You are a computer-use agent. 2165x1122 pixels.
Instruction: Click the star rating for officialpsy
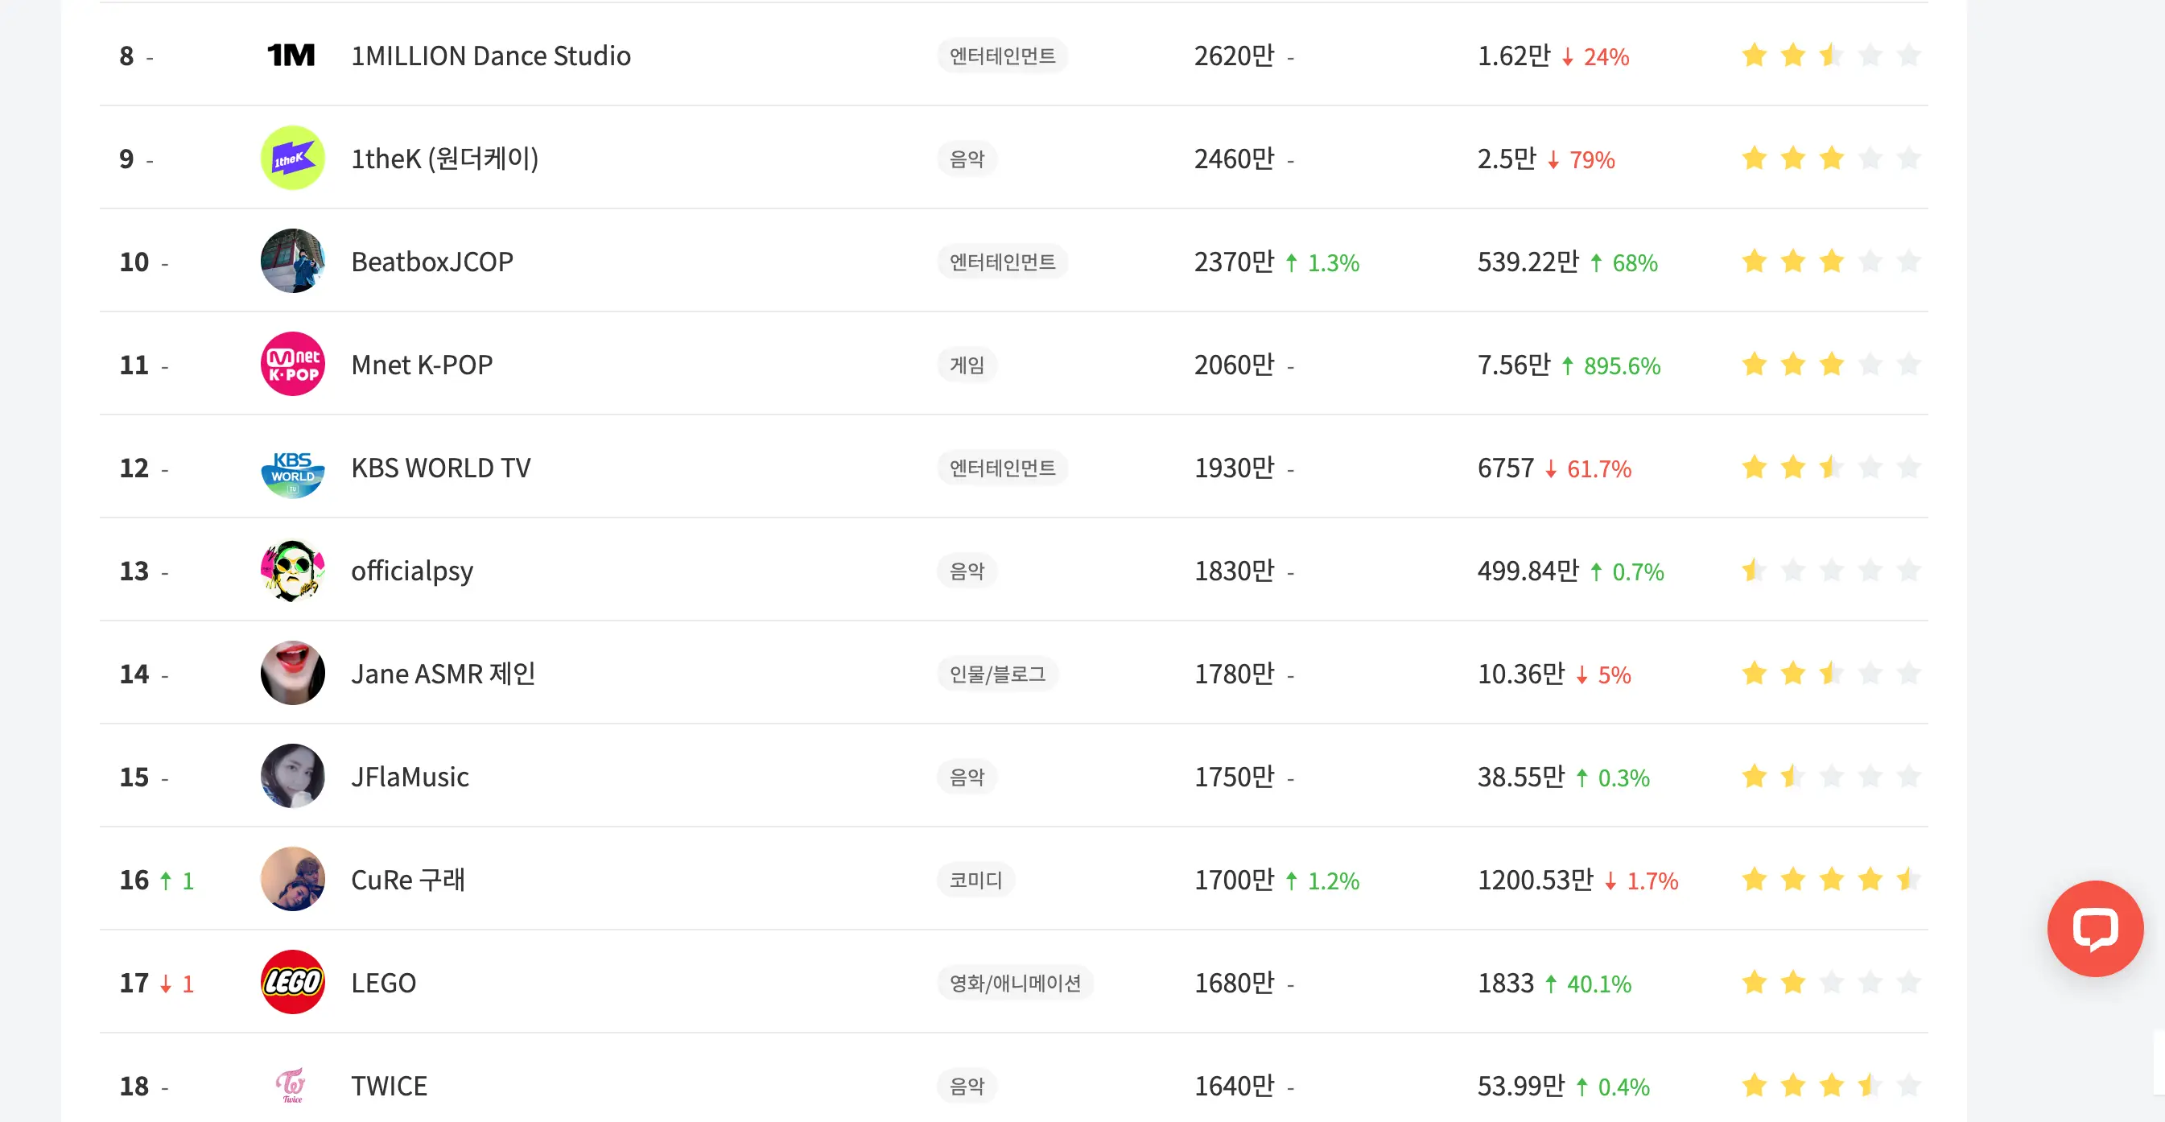(x=1830, y=571)
